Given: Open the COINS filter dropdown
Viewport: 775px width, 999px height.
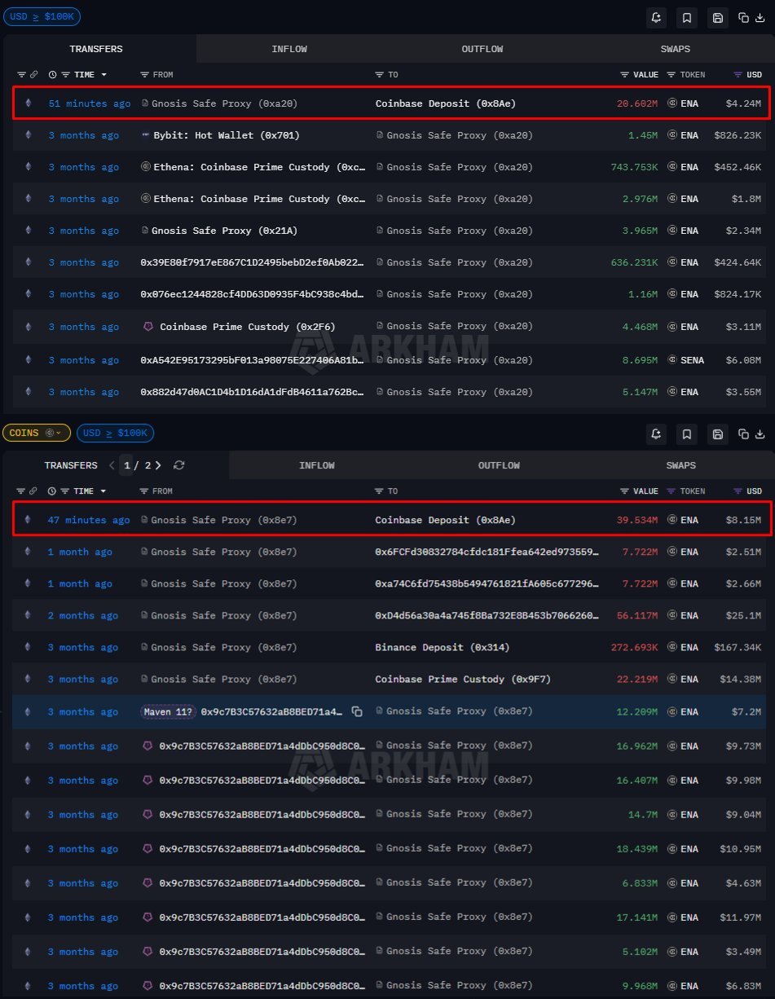Looking at the screenshot, I should coord(37,433).
